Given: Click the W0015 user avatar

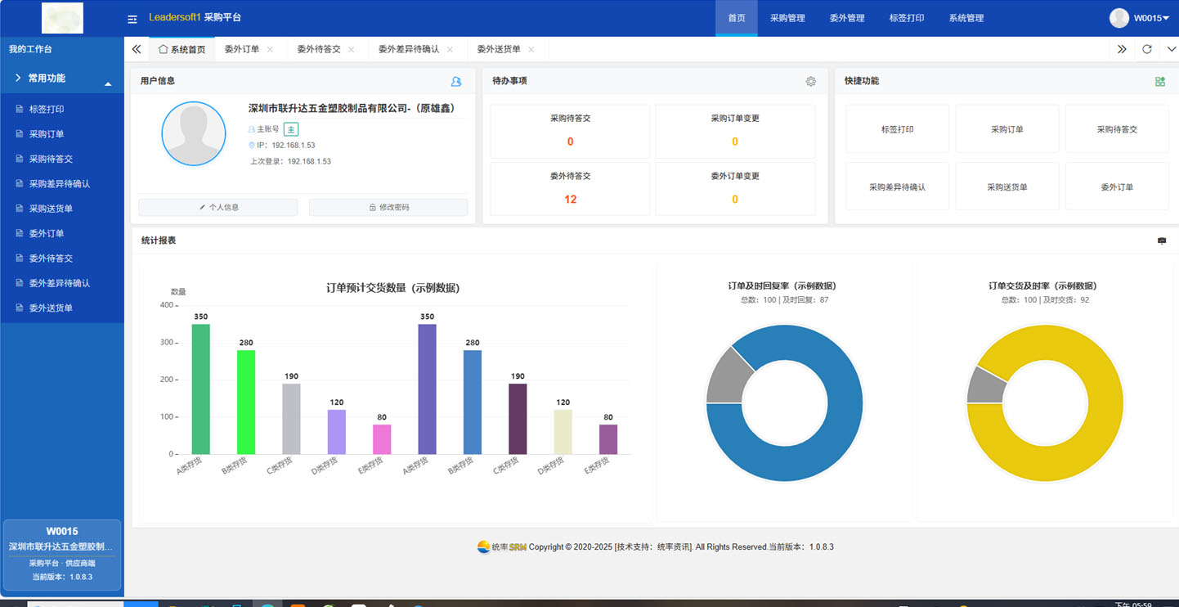Looking at the screenshot, I should pos(1118,18).
